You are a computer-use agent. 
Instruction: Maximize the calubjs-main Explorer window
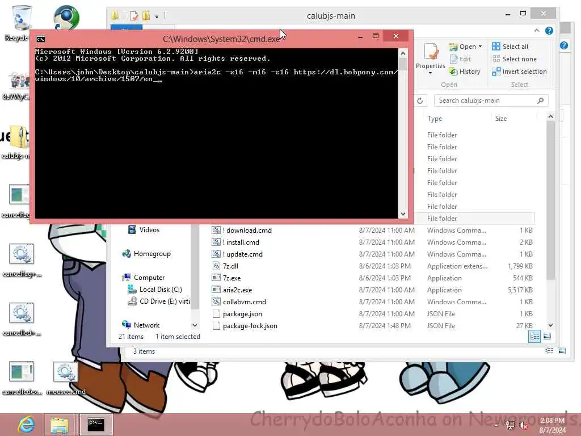click(523, 14)
